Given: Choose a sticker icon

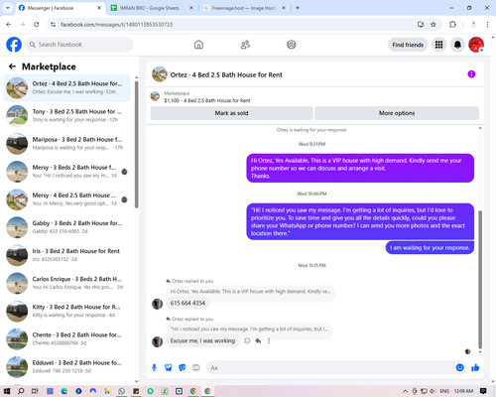Looking at the screenshot, I should tap(183, 367).
